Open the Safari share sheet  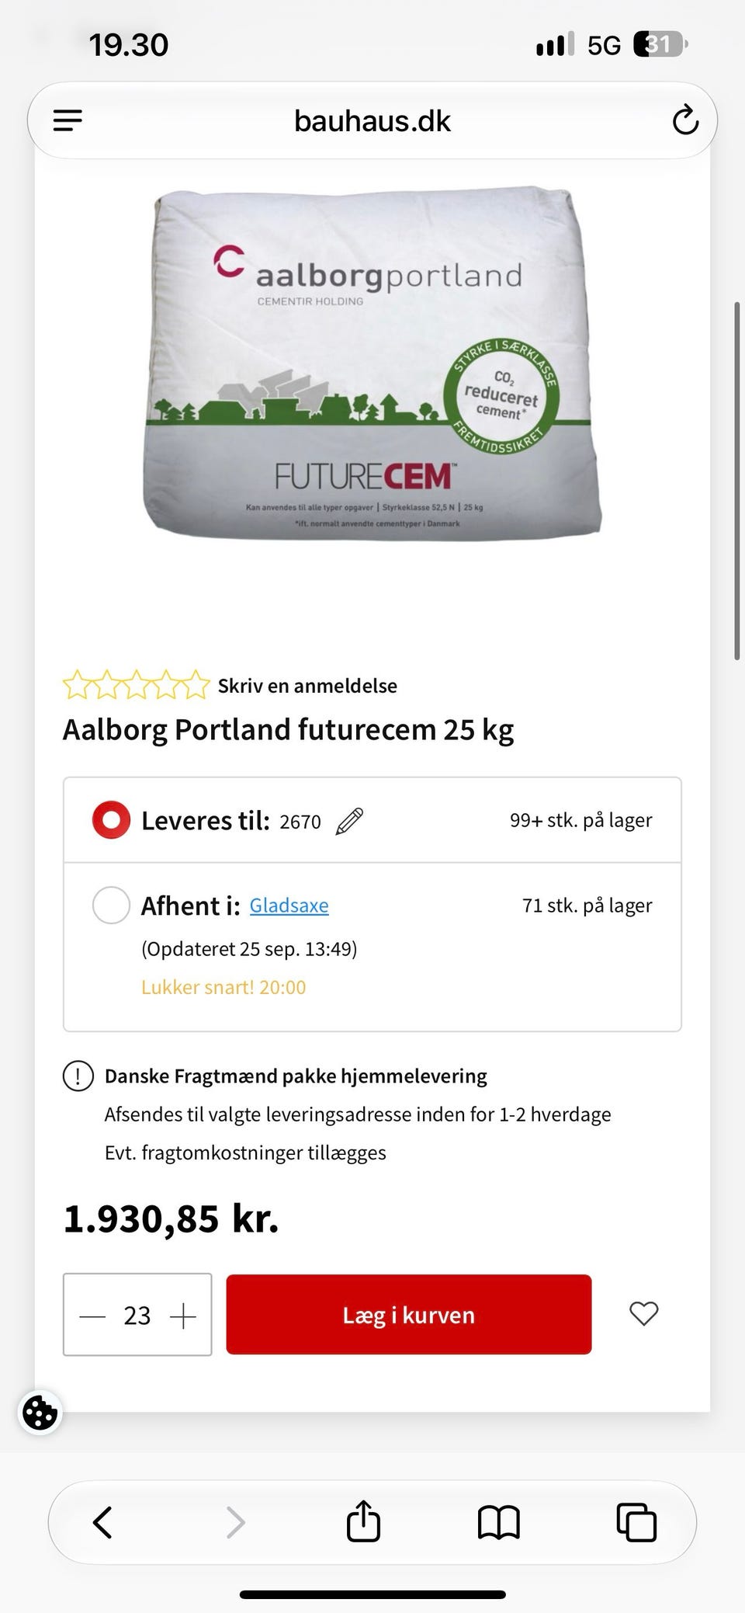(363, 1521)
